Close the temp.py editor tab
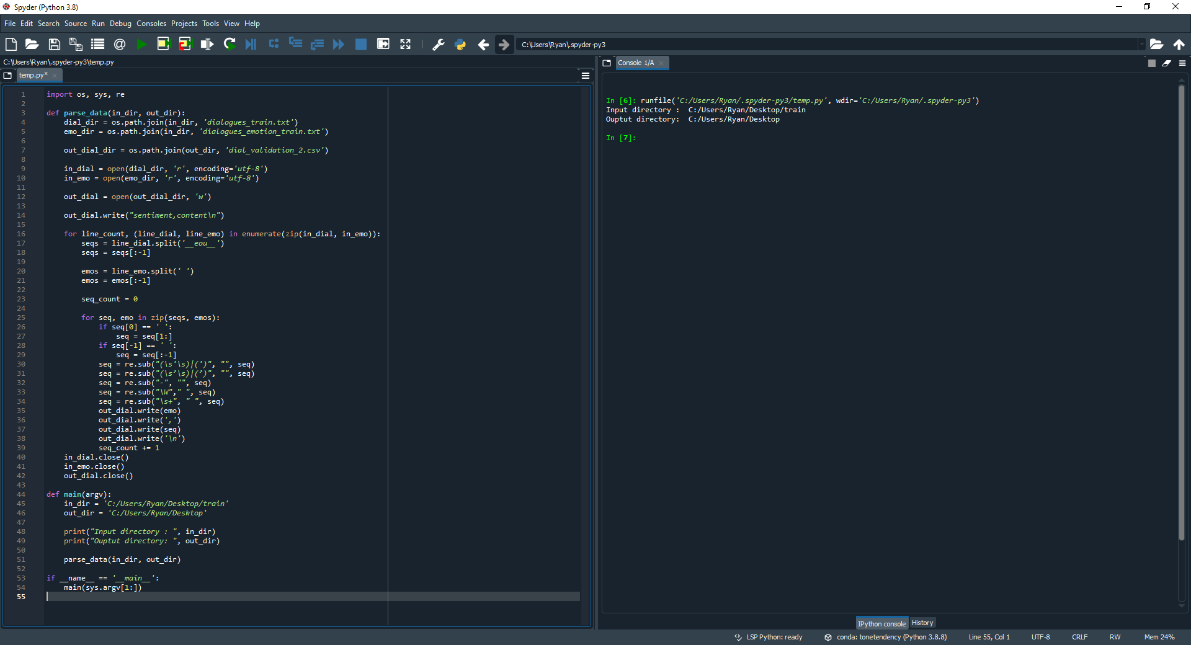1191x645 pixels. 55,76
